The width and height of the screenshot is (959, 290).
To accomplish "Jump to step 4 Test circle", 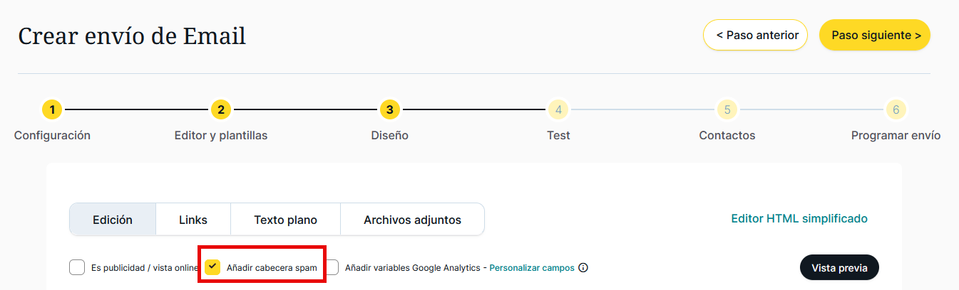I will tap(558, 109).
